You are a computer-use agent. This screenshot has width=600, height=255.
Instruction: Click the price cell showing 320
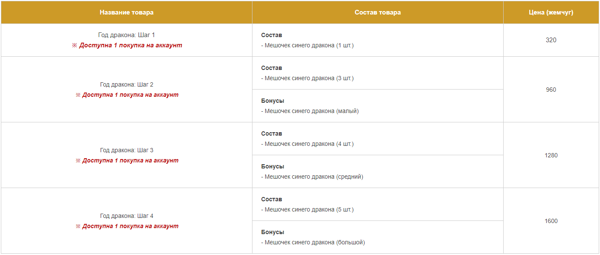pyautogui.click(x=551, y=40)
